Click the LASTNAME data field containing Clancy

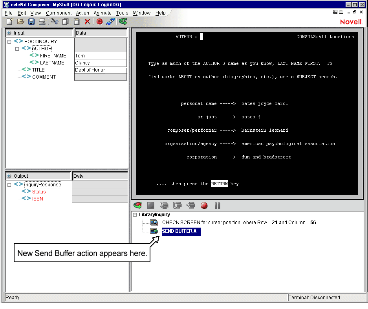(x=100, y=63)
